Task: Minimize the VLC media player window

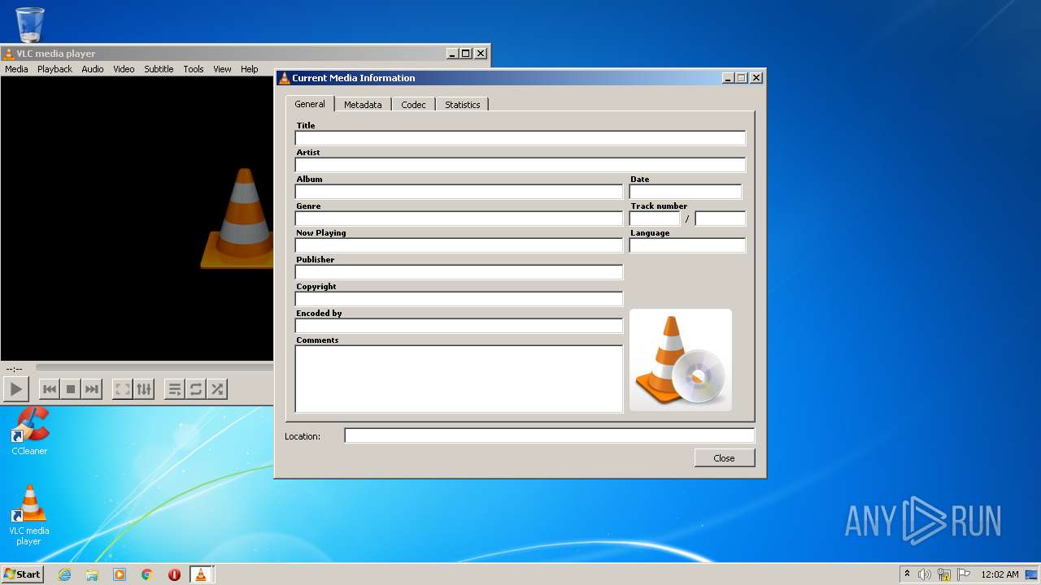Action: pyautogui.click(x=451, y=54)
